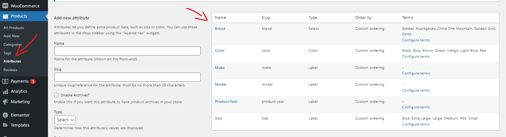Open the Size attribute link
The height and width of the screenshot is (137, 506).
[219, 118]
